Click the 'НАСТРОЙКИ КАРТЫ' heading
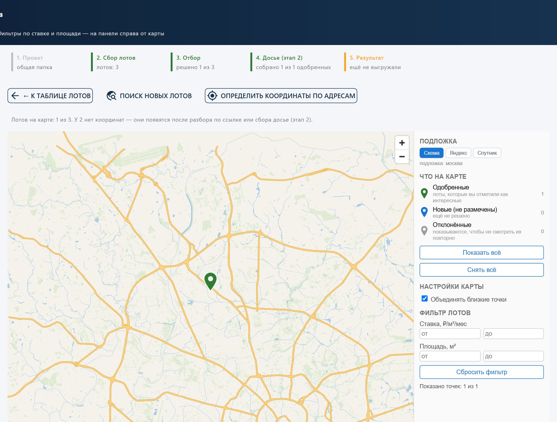Screen dimensions: 557x422 coord(451,287)
